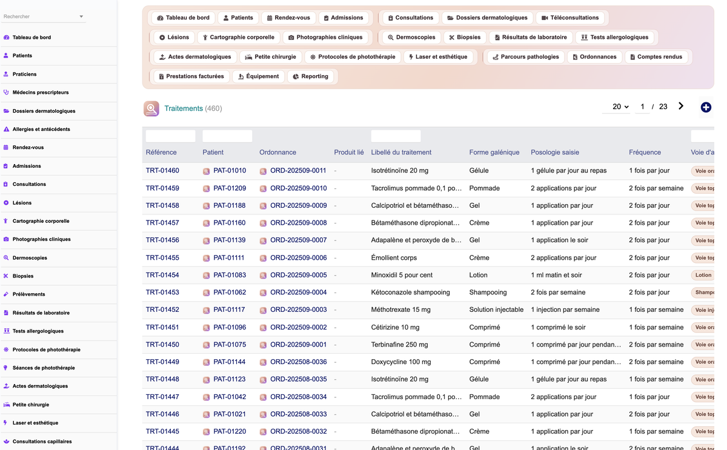The height and width of the screenshot is (450, 727).
Task: Click the Praticiens sidebar icon
Action: (x=6, y=74)
